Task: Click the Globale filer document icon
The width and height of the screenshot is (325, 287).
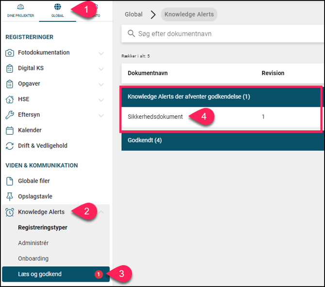Action: point(9,181)
